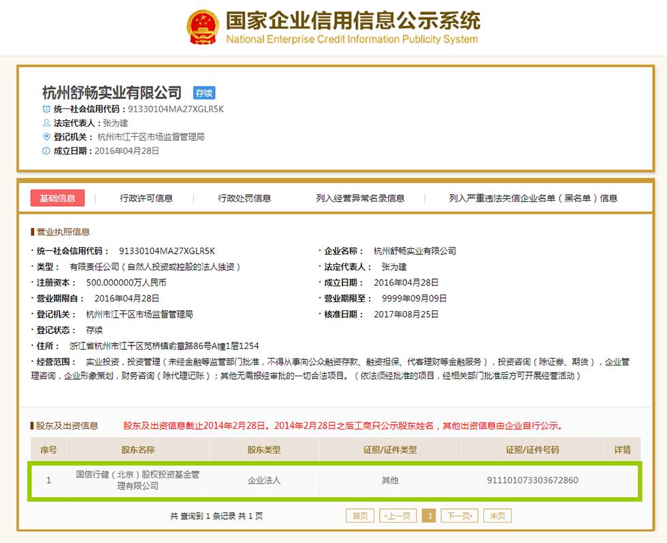The image size is (667, 543).
Task: Click the 经营范围 label
Action: click(x=55, y=362)
